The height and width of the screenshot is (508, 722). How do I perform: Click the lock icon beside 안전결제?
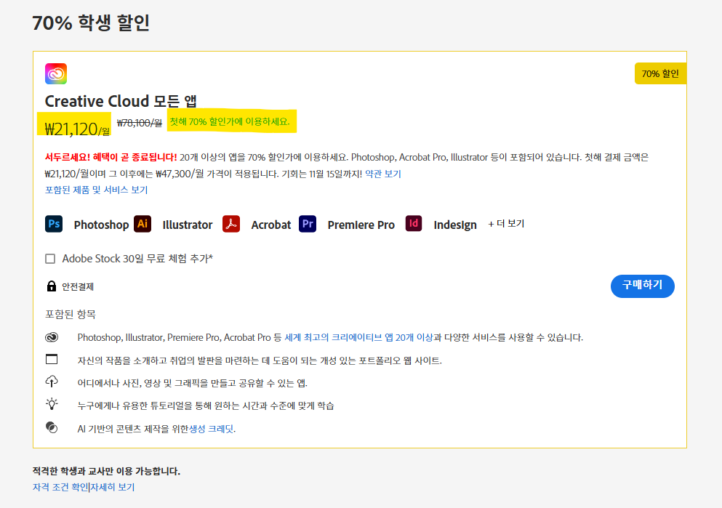click(52, 286)
